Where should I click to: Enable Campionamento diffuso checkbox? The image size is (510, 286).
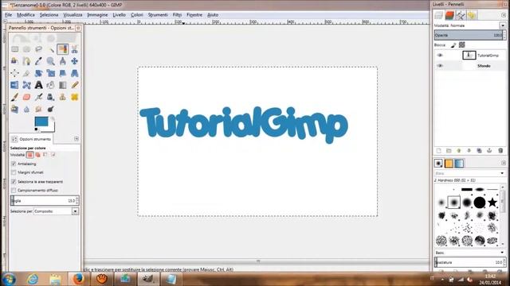tap(14, 191)
